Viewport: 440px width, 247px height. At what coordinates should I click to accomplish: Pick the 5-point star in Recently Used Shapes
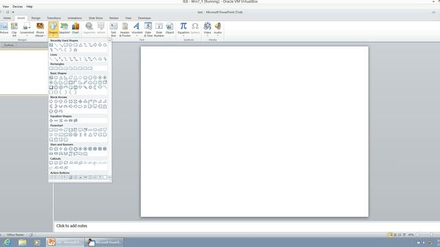(76, 50)
